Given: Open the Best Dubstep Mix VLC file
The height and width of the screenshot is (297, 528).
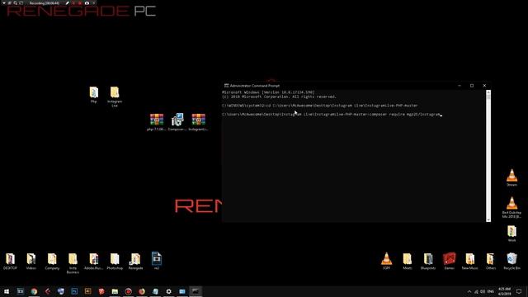Looking at the screenshot, I should point(511,207).
